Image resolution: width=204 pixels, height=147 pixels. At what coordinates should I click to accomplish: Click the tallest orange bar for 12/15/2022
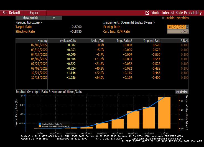click(x=164, y=113)
